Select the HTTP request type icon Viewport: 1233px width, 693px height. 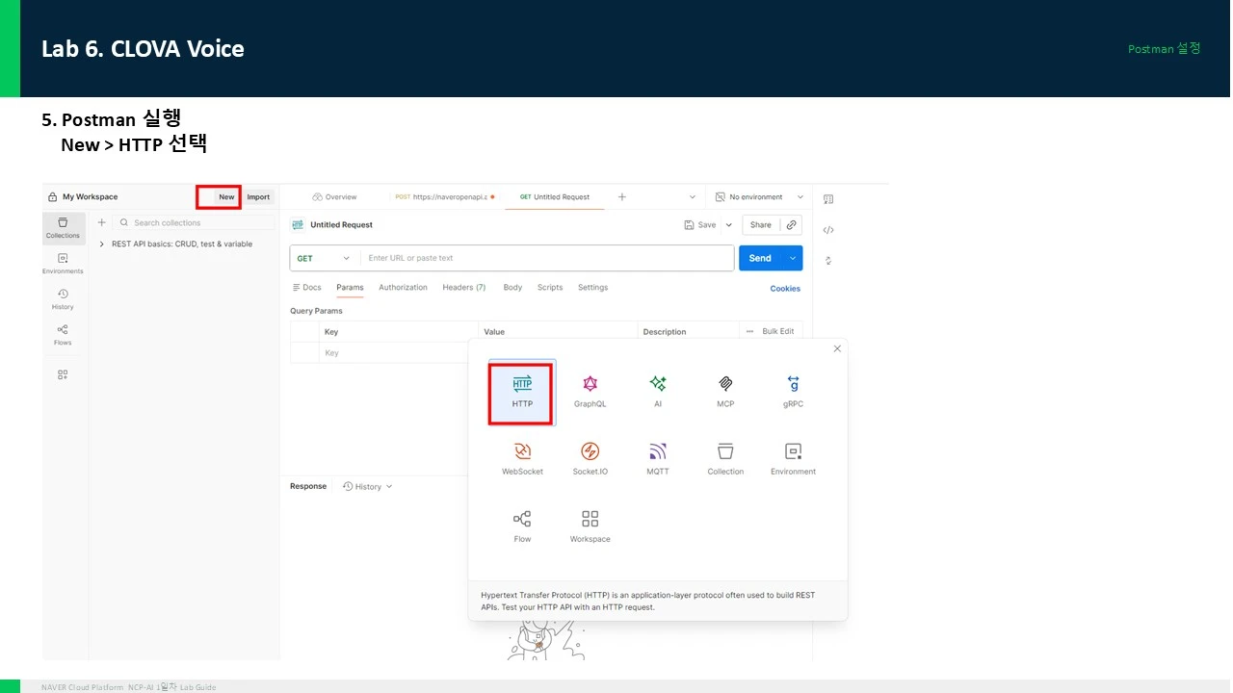(522, 383)
